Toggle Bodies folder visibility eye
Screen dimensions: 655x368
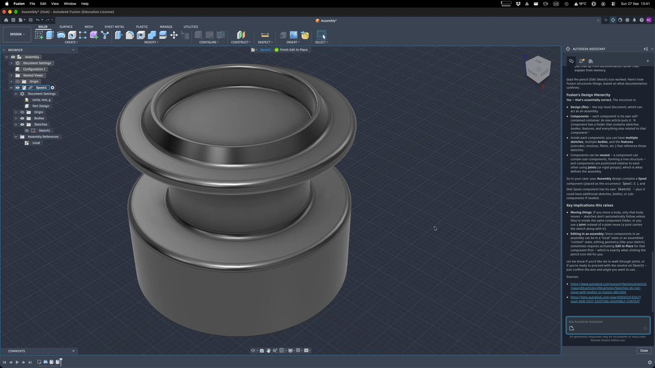pos(22,118)
